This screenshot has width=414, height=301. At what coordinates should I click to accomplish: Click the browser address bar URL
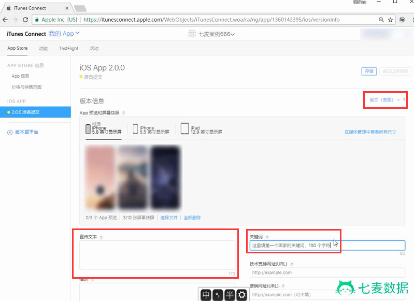click(211, 20)
